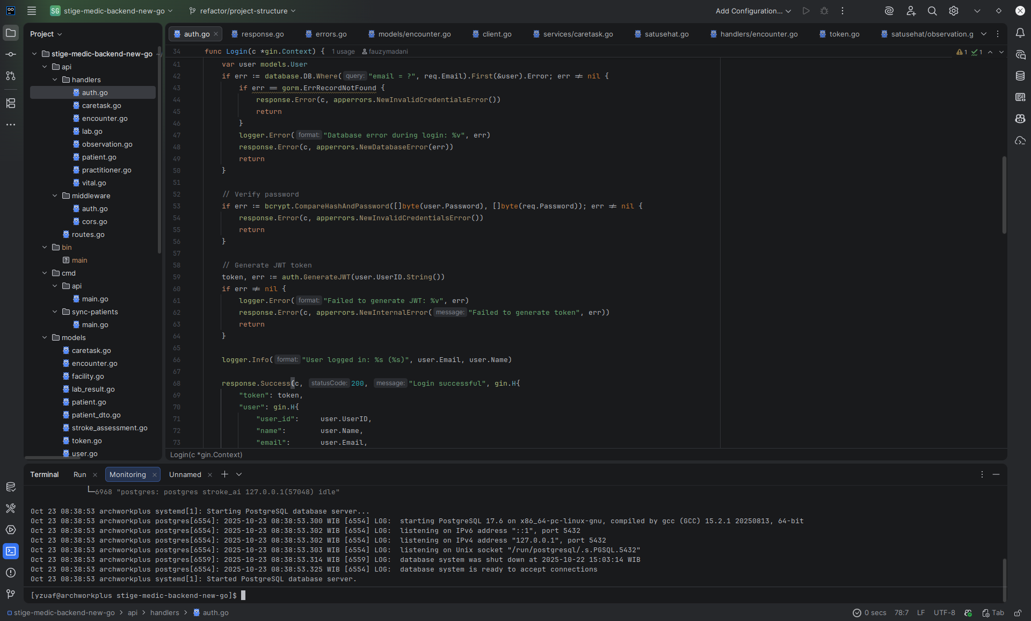
Task: Open the AI assistant spiral icon
Action: [x=889, y=11]
